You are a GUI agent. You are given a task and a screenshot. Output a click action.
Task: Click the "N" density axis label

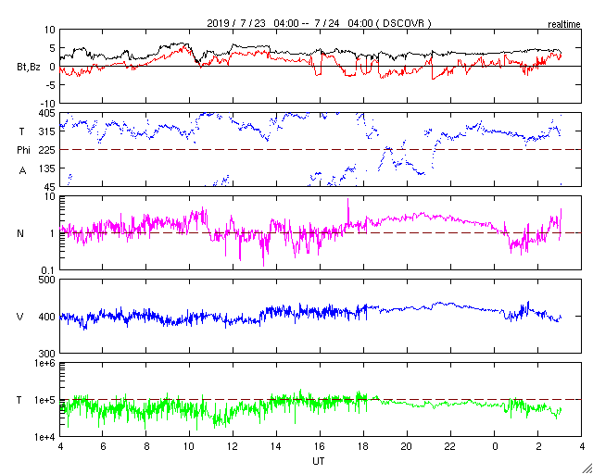[20, 233]
